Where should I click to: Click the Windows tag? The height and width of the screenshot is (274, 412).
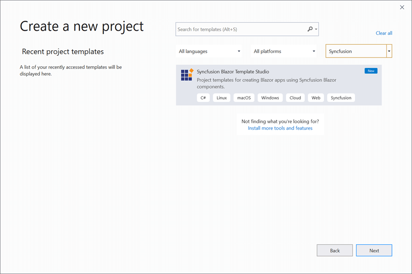click(270, 98)
